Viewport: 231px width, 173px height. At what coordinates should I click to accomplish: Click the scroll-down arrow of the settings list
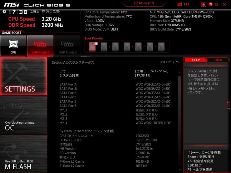coord(179,170)
